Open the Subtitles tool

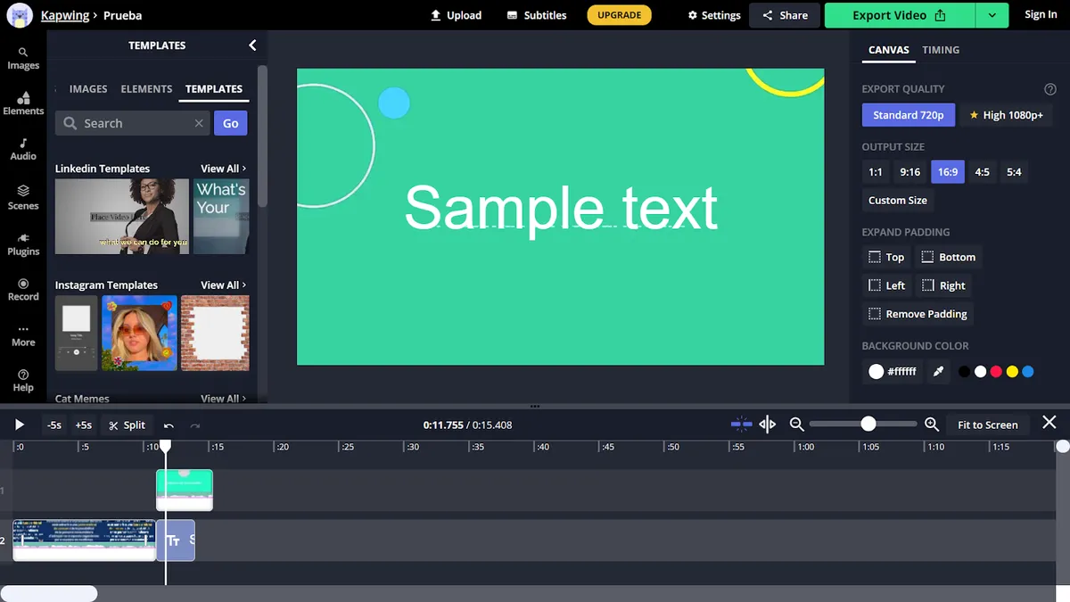point(537,15)
